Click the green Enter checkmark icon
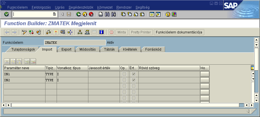This screenshot has width=260, height=117. click(x=7, y=14)
